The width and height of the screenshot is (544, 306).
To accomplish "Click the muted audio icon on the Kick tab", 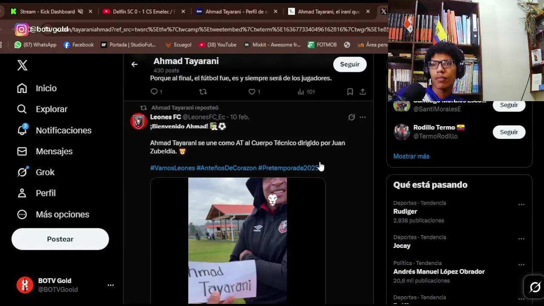I will 80,11.
